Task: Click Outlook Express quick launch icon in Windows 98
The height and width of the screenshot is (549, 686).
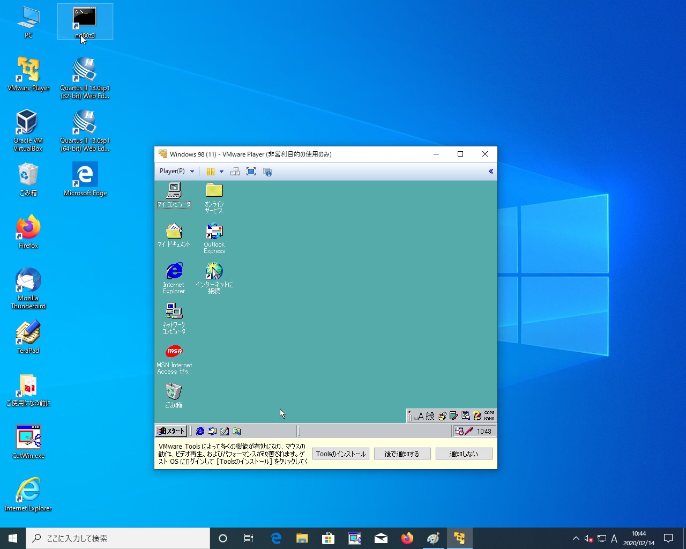Action: tap(212, 431)
